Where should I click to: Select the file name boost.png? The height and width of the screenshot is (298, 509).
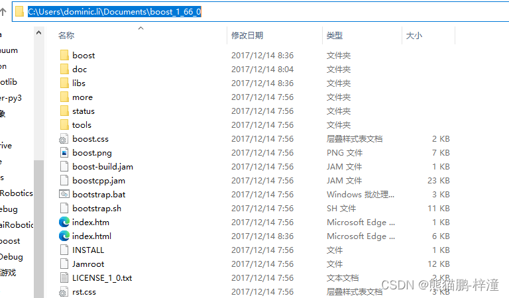(x=92, y=153)
